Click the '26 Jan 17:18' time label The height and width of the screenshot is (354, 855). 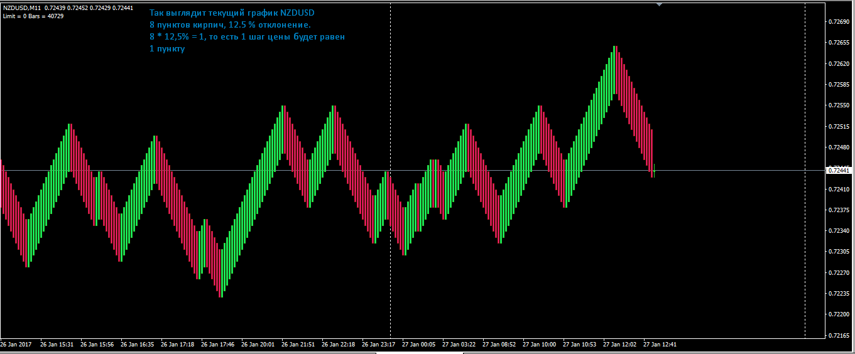click(x=177, y=344)
